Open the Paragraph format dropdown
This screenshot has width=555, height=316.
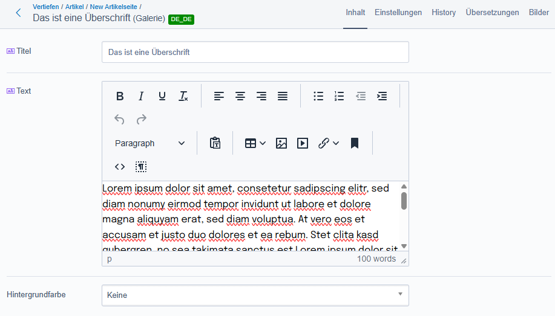150,143
